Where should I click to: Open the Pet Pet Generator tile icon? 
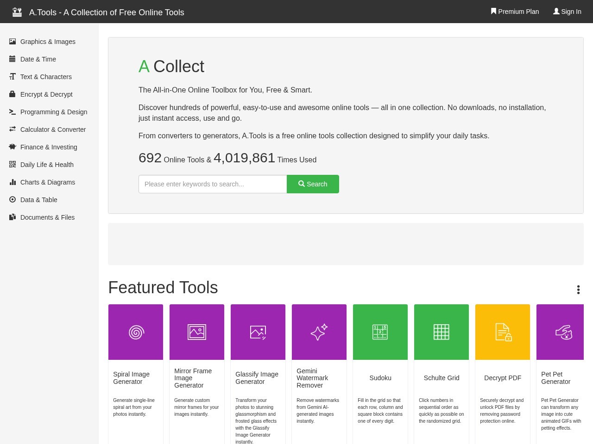coord(564,332)
